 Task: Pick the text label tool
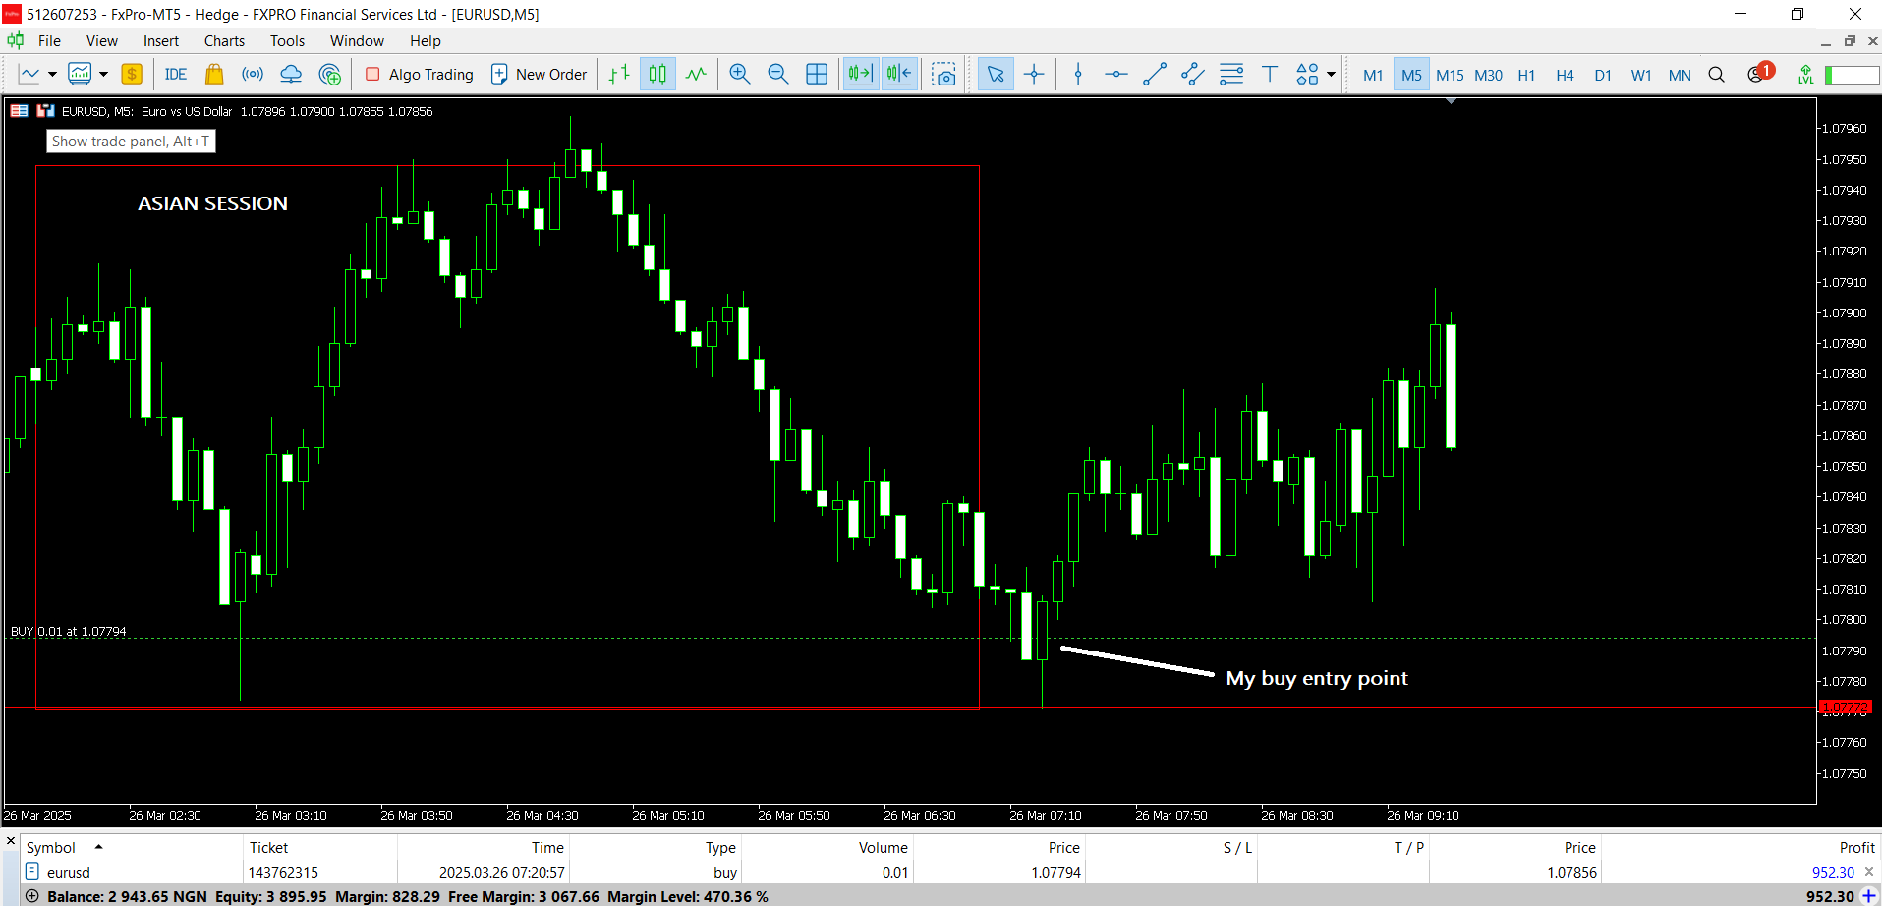point(1269,75)
